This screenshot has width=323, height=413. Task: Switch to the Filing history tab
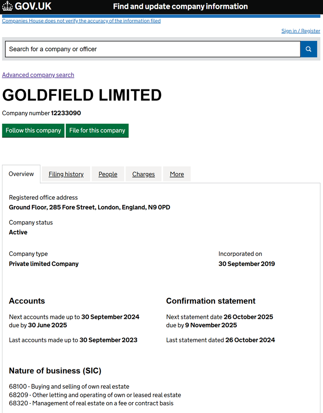point(66,174)
